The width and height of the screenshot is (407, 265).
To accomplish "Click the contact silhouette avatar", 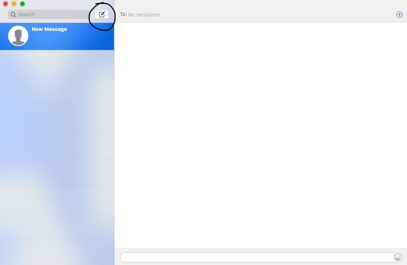I will click(x=18, y=36).
